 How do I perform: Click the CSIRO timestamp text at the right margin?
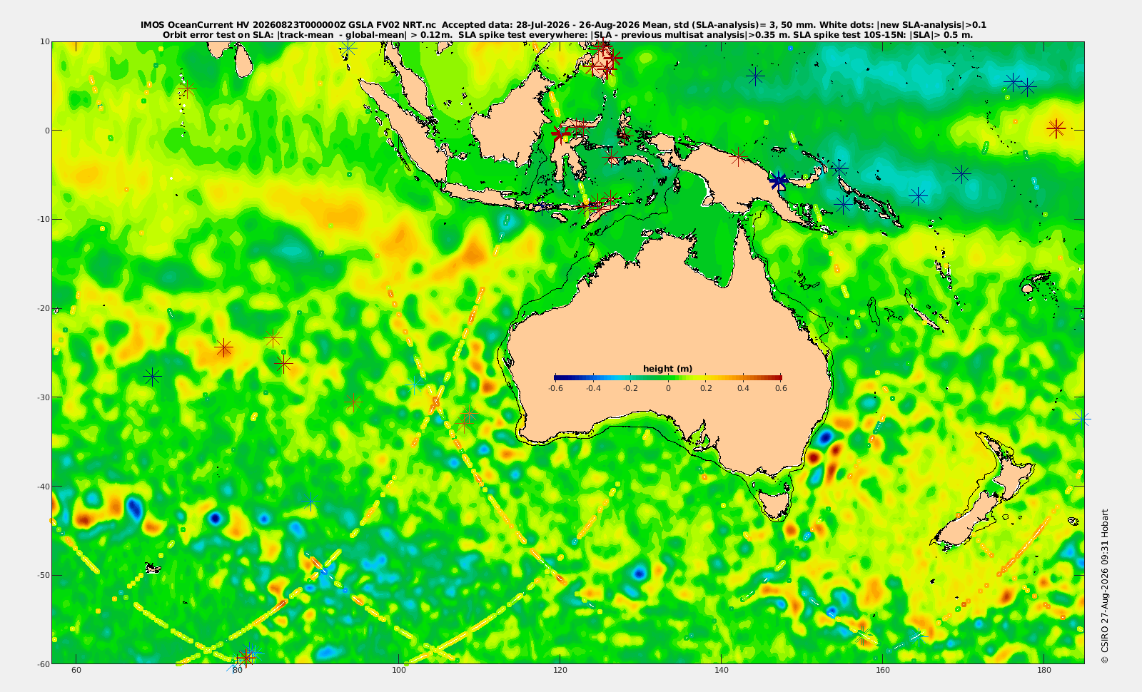[x=1105, y=586]
